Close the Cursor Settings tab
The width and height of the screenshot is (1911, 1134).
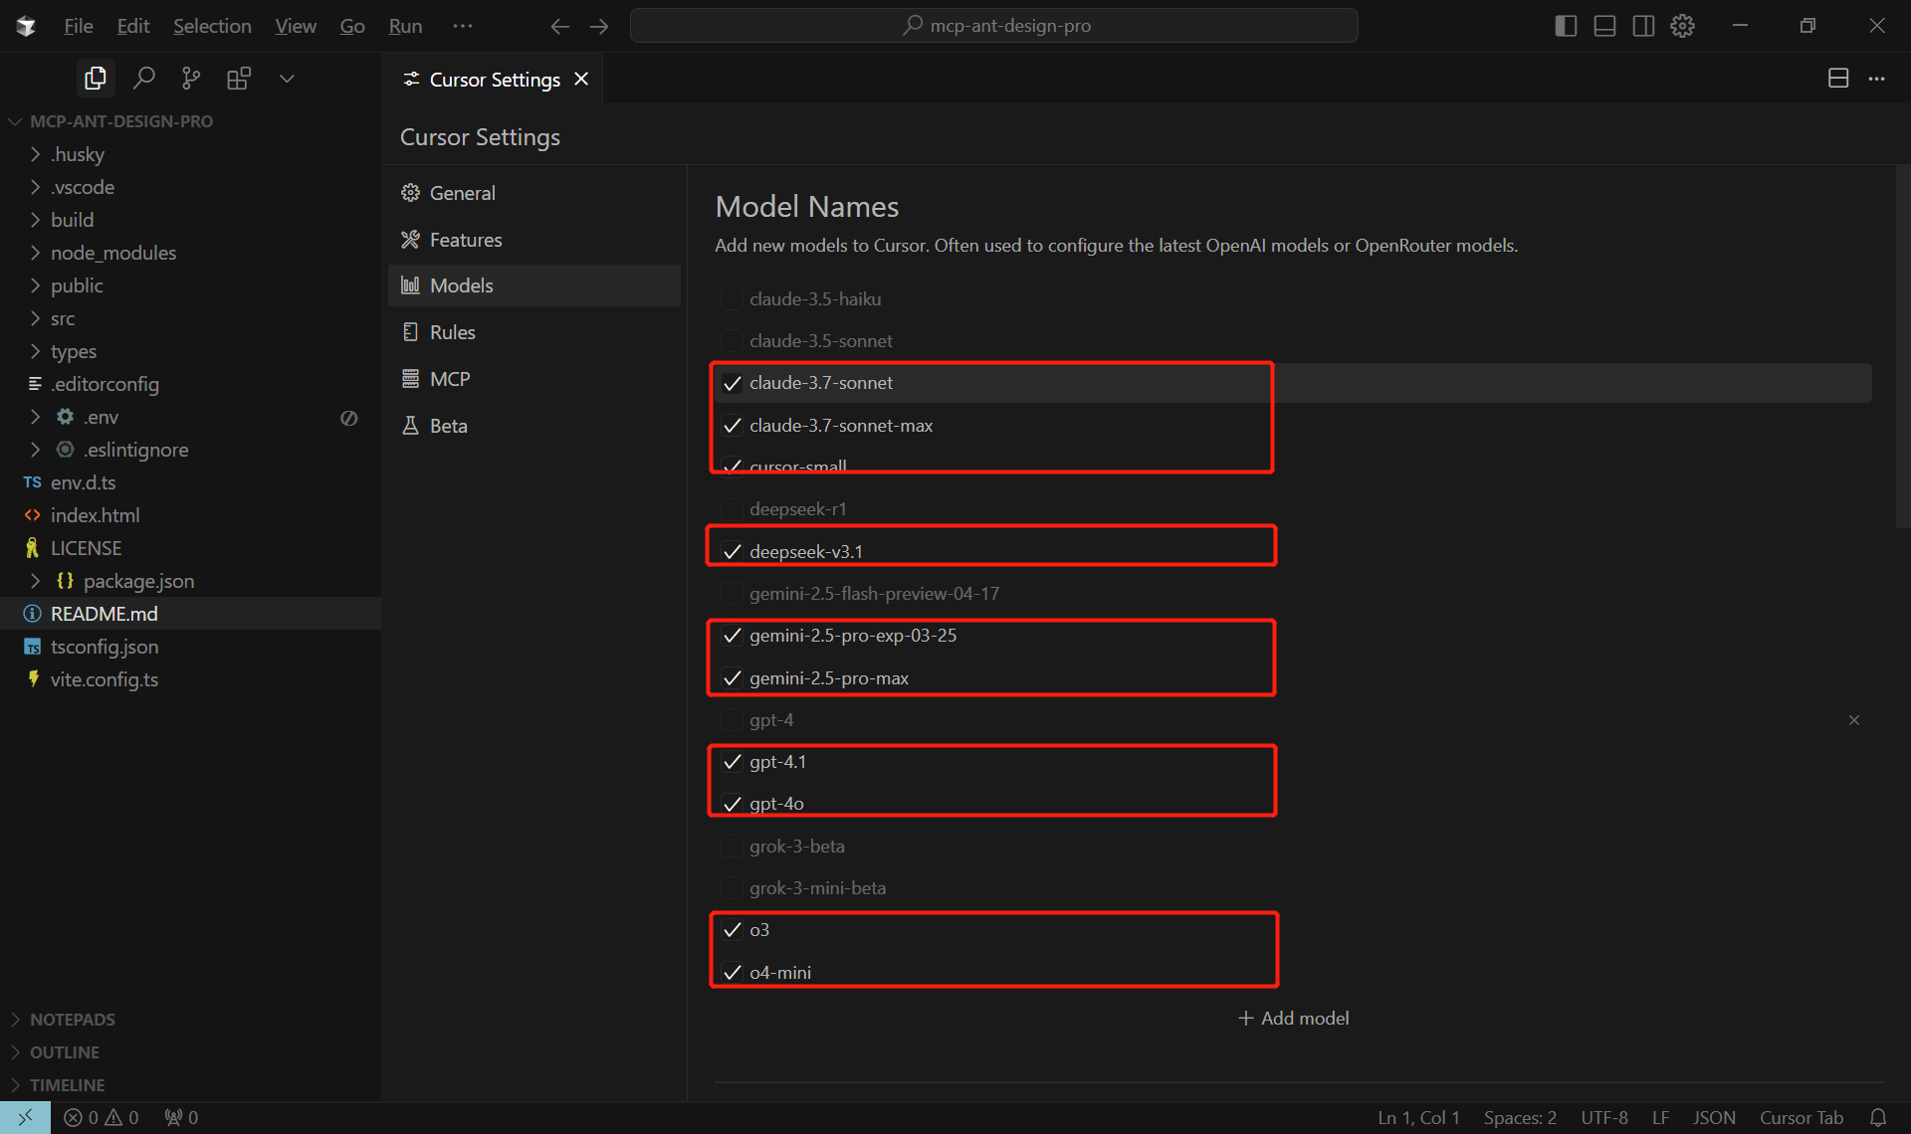coord(581,79)
